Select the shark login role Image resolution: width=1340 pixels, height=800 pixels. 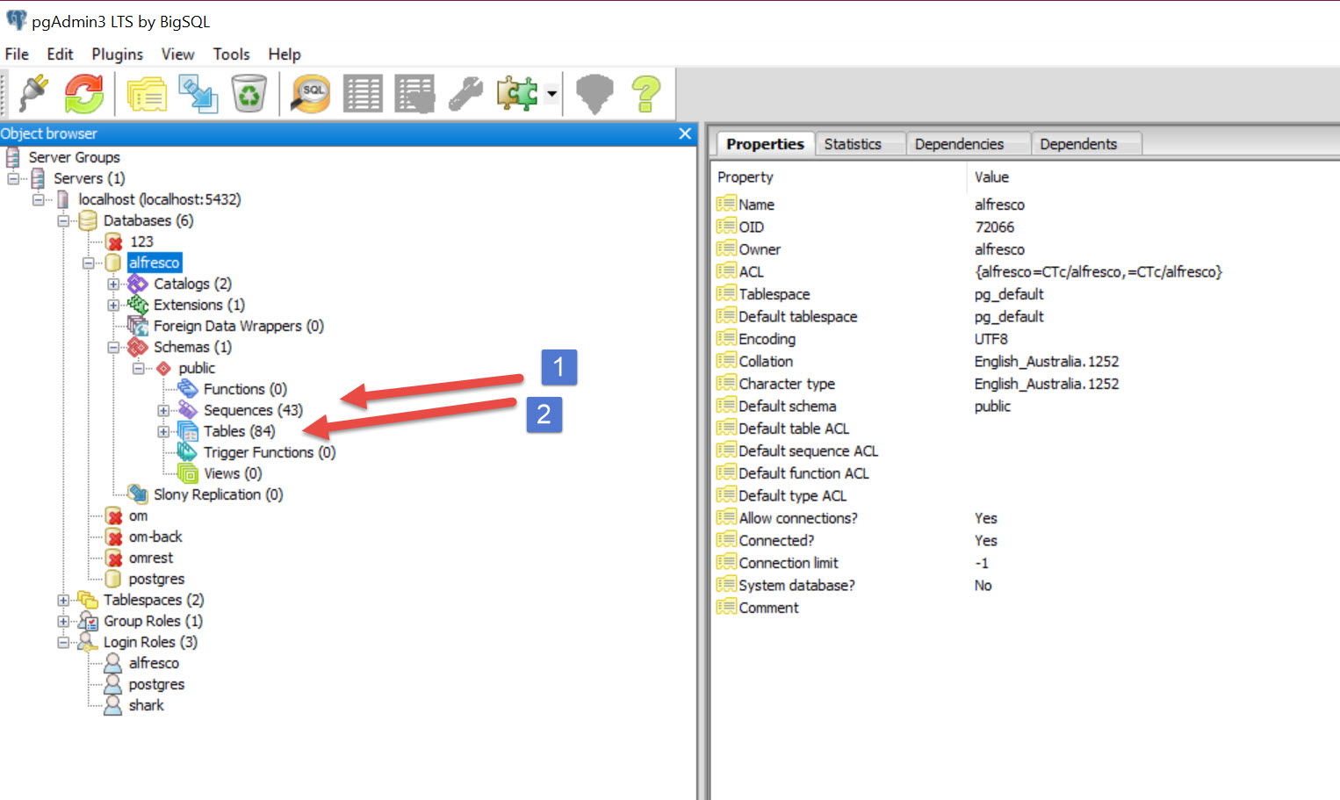146,706
